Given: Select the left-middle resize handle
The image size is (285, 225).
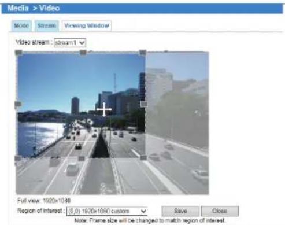Looking at the screenshot, I should tap(18, 104).
